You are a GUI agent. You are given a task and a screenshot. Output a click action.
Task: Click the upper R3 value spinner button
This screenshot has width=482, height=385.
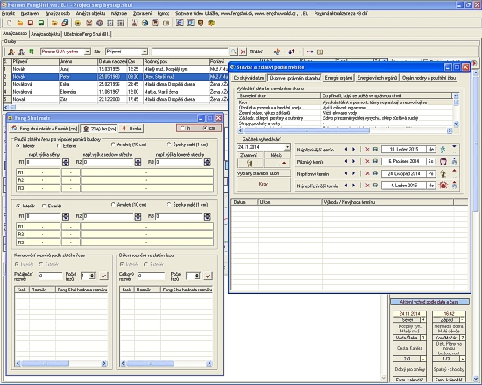tap(208, 162)
